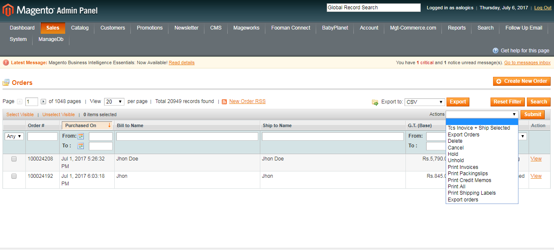
Task: Click View link for order 100024192
Action: click(536, 176)
